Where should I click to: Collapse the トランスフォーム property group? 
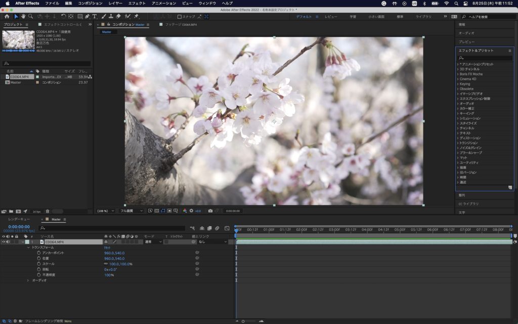pos(28,248)
